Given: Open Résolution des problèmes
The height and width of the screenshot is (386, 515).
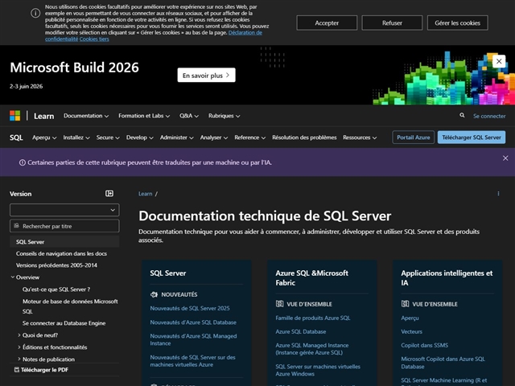Looking at the screenshot, I should (304, 138).
